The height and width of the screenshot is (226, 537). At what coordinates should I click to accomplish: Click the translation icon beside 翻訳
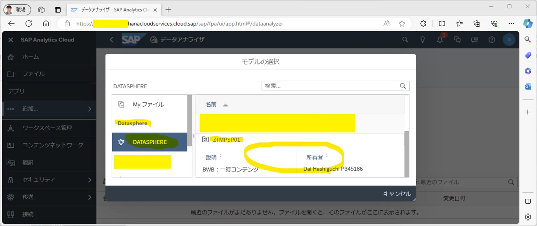coord(11,163)
